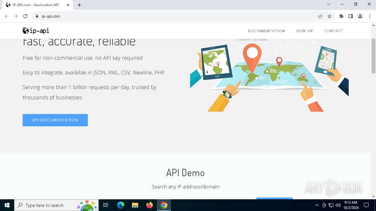Open the taskbar clock showing 9:13 AM
This screenshot has width=376, height=211.
[351, 205]
